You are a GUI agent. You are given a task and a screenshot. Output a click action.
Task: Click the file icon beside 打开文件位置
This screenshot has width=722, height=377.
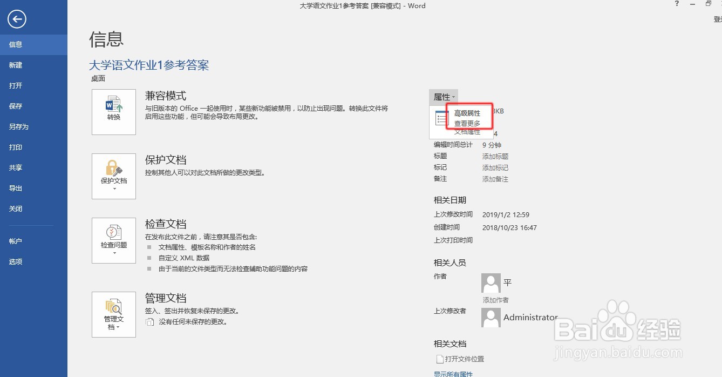pos(439,359)
